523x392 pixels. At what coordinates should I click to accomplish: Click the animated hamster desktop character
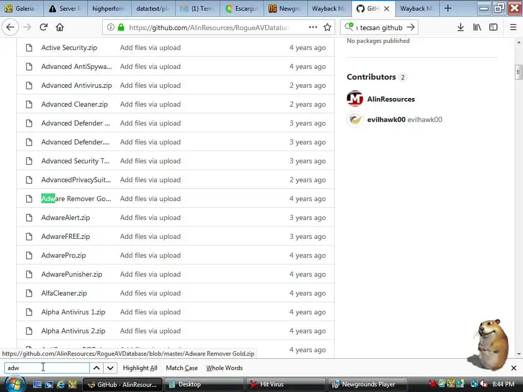pyautogui.click(x=490, y=345)
